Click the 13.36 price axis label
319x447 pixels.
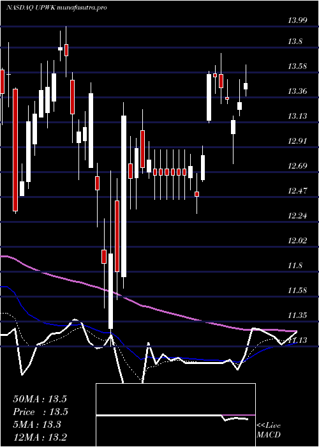tap(298, 91)
